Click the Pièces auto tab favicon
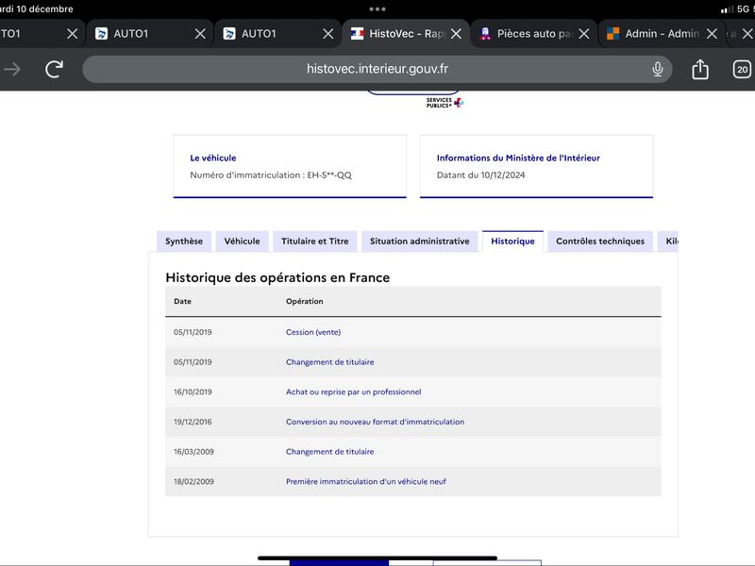The image size is (755, 566). click(485, 34)
